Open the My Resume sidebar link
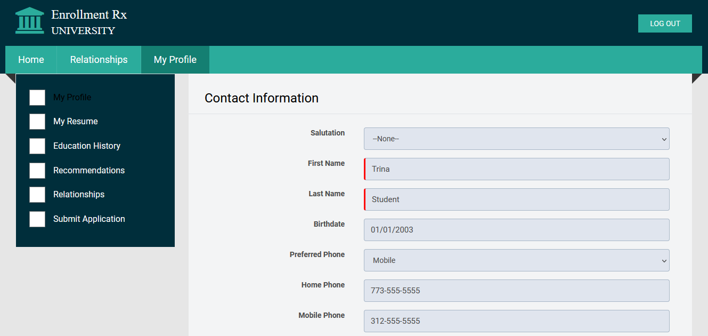Screen dimensions: 708x336 click(76, 122)
